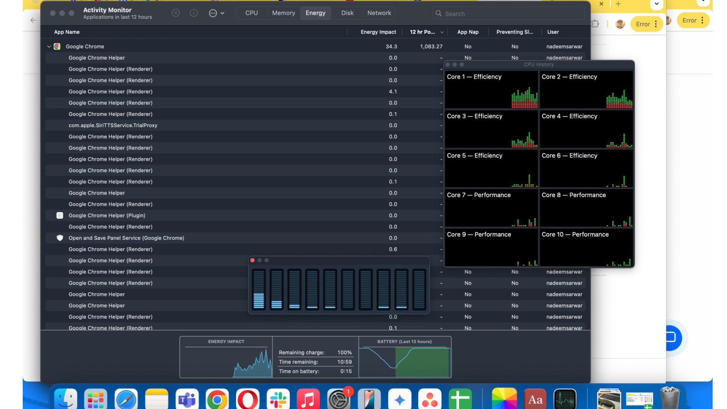Close the floating CPU usage window
The width and height of the screenshot is (727, 409).
click(x=253, y=261)
